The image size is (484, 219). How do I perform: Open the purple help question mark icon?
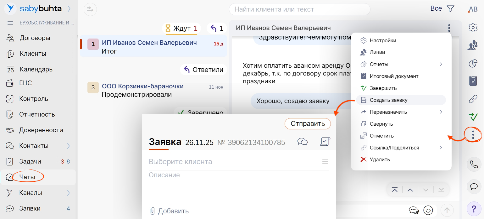(x=473, y=208)
